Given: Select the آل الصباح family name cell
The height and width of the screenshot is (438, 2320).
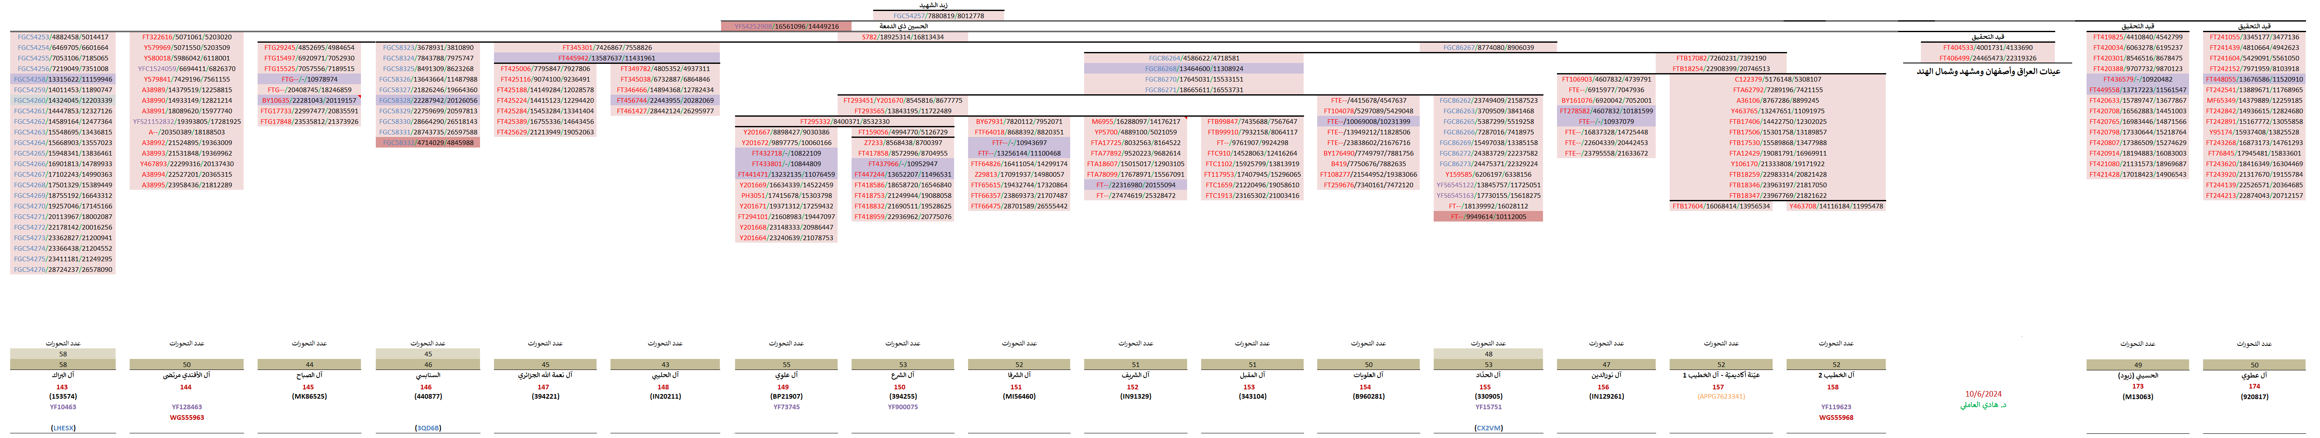Looking at the screenshot, I should (308, 375).
